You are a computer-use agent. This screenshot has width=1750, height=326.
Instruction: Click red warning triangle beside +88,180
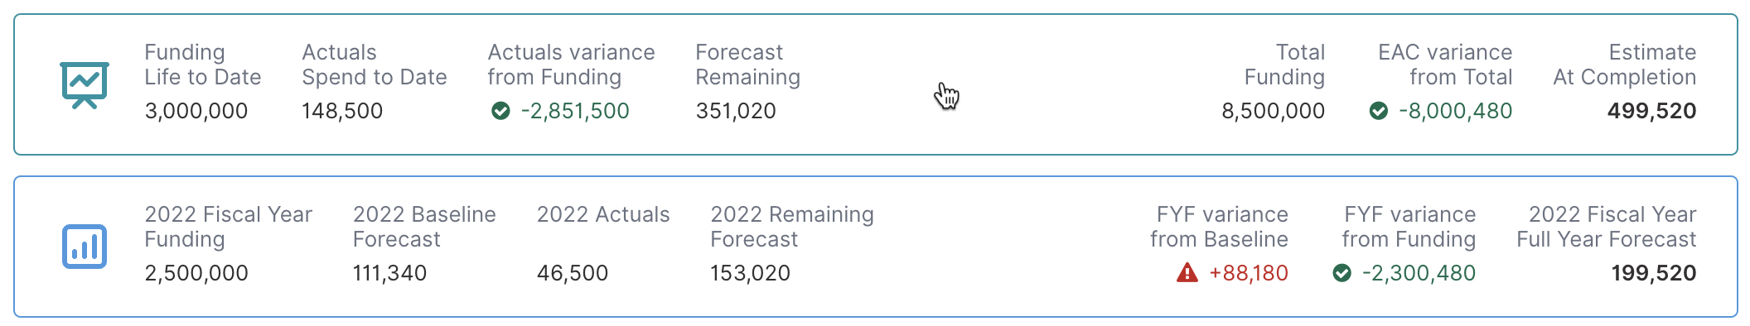[x=1187, y=272]
